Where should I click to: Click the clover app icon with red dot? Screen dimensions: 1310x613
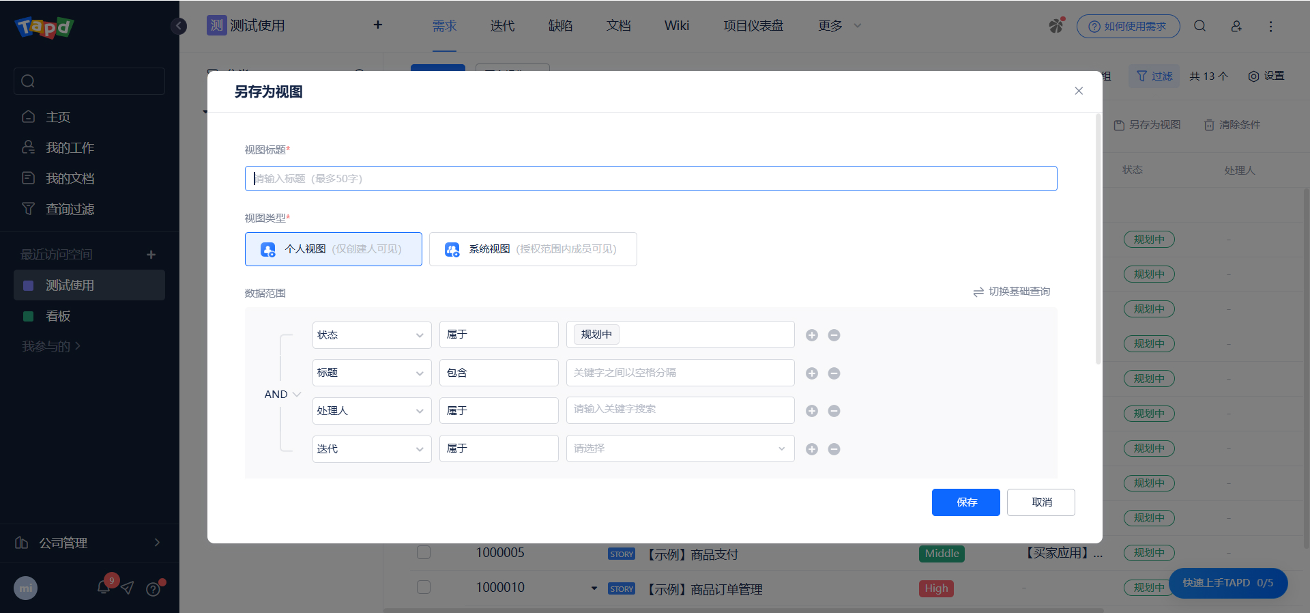[1056, 26]
